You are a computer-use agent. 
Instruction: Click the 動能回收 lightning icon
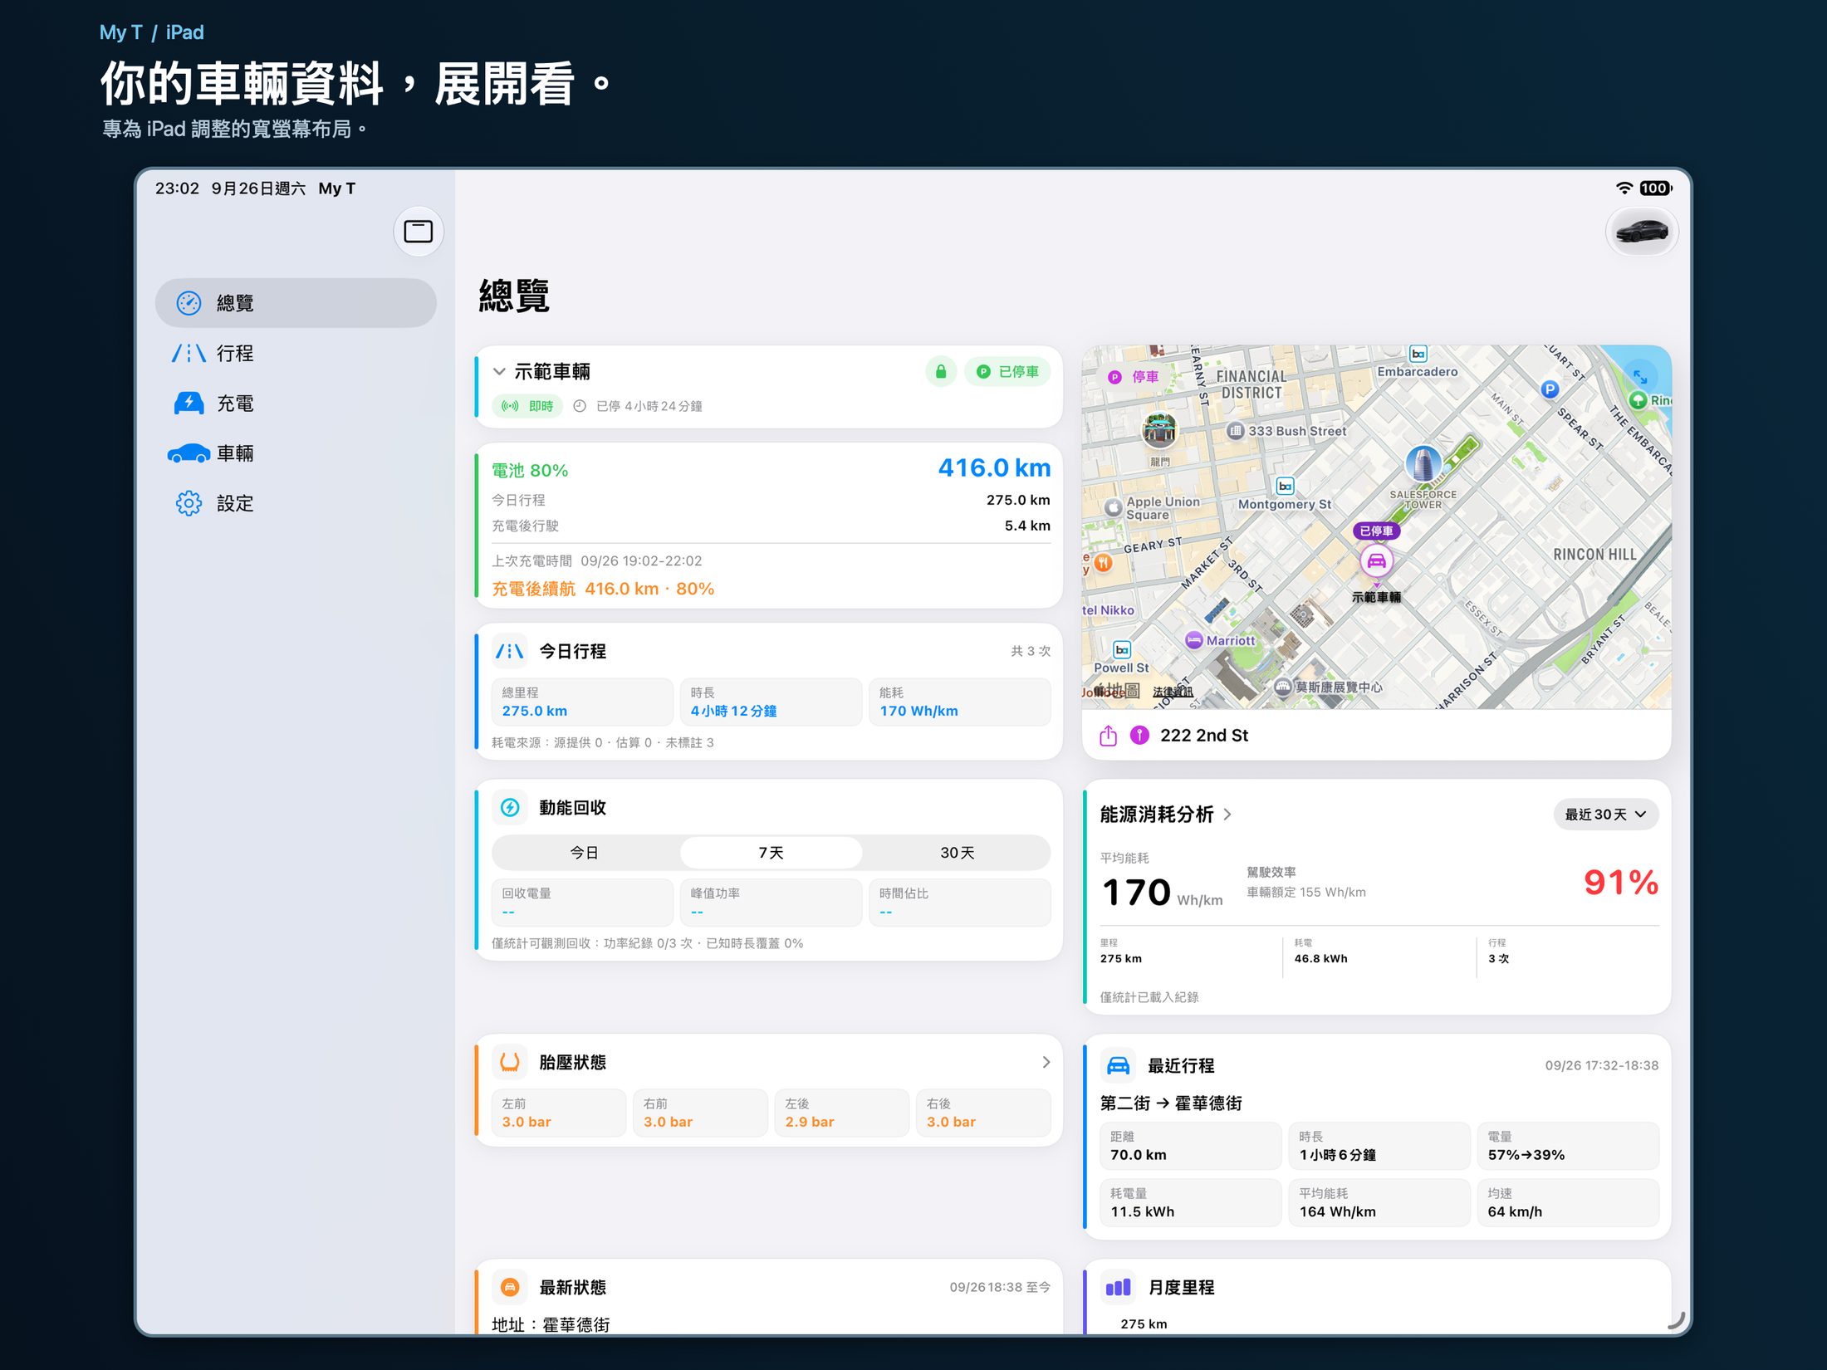(510, 807)
